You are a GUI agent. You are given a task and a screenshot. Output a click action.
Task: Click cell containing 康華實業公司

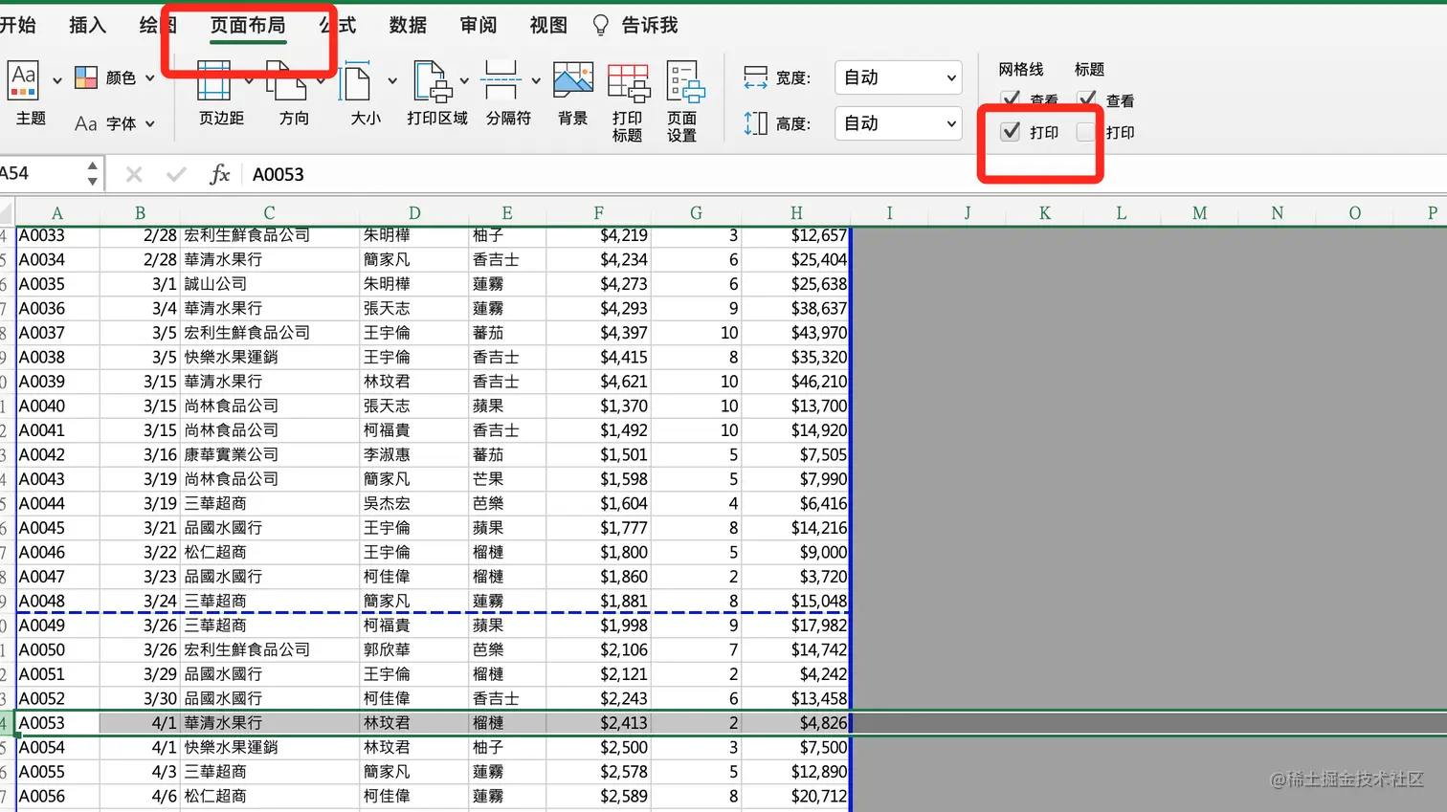tap(269, 454)
